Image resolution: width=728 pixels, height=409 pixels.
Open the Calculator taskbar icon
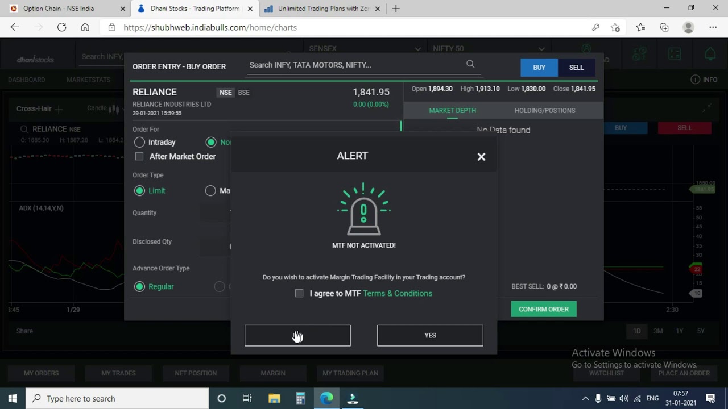[x=300, y=398]
